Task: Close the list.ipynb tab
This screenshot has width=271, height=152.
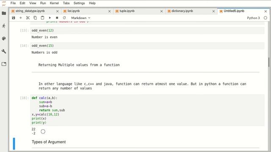Action: click(110, 11)
